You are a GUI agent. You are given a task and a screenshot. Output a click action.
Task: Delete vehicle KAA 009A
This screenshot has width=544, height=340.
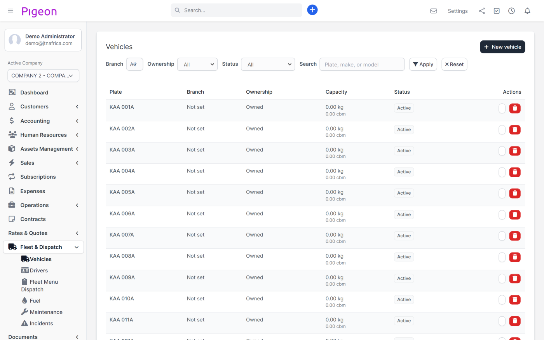pos(515,278)
